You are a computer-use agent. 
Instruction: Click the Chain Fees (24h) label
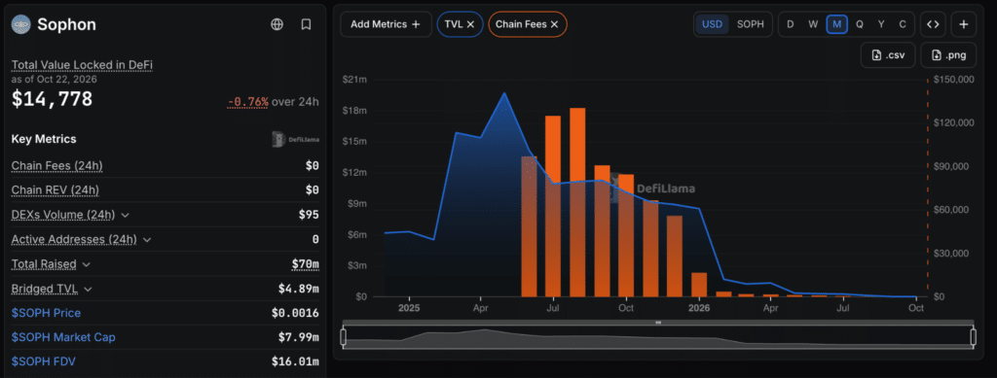click(x=56, y=165)
